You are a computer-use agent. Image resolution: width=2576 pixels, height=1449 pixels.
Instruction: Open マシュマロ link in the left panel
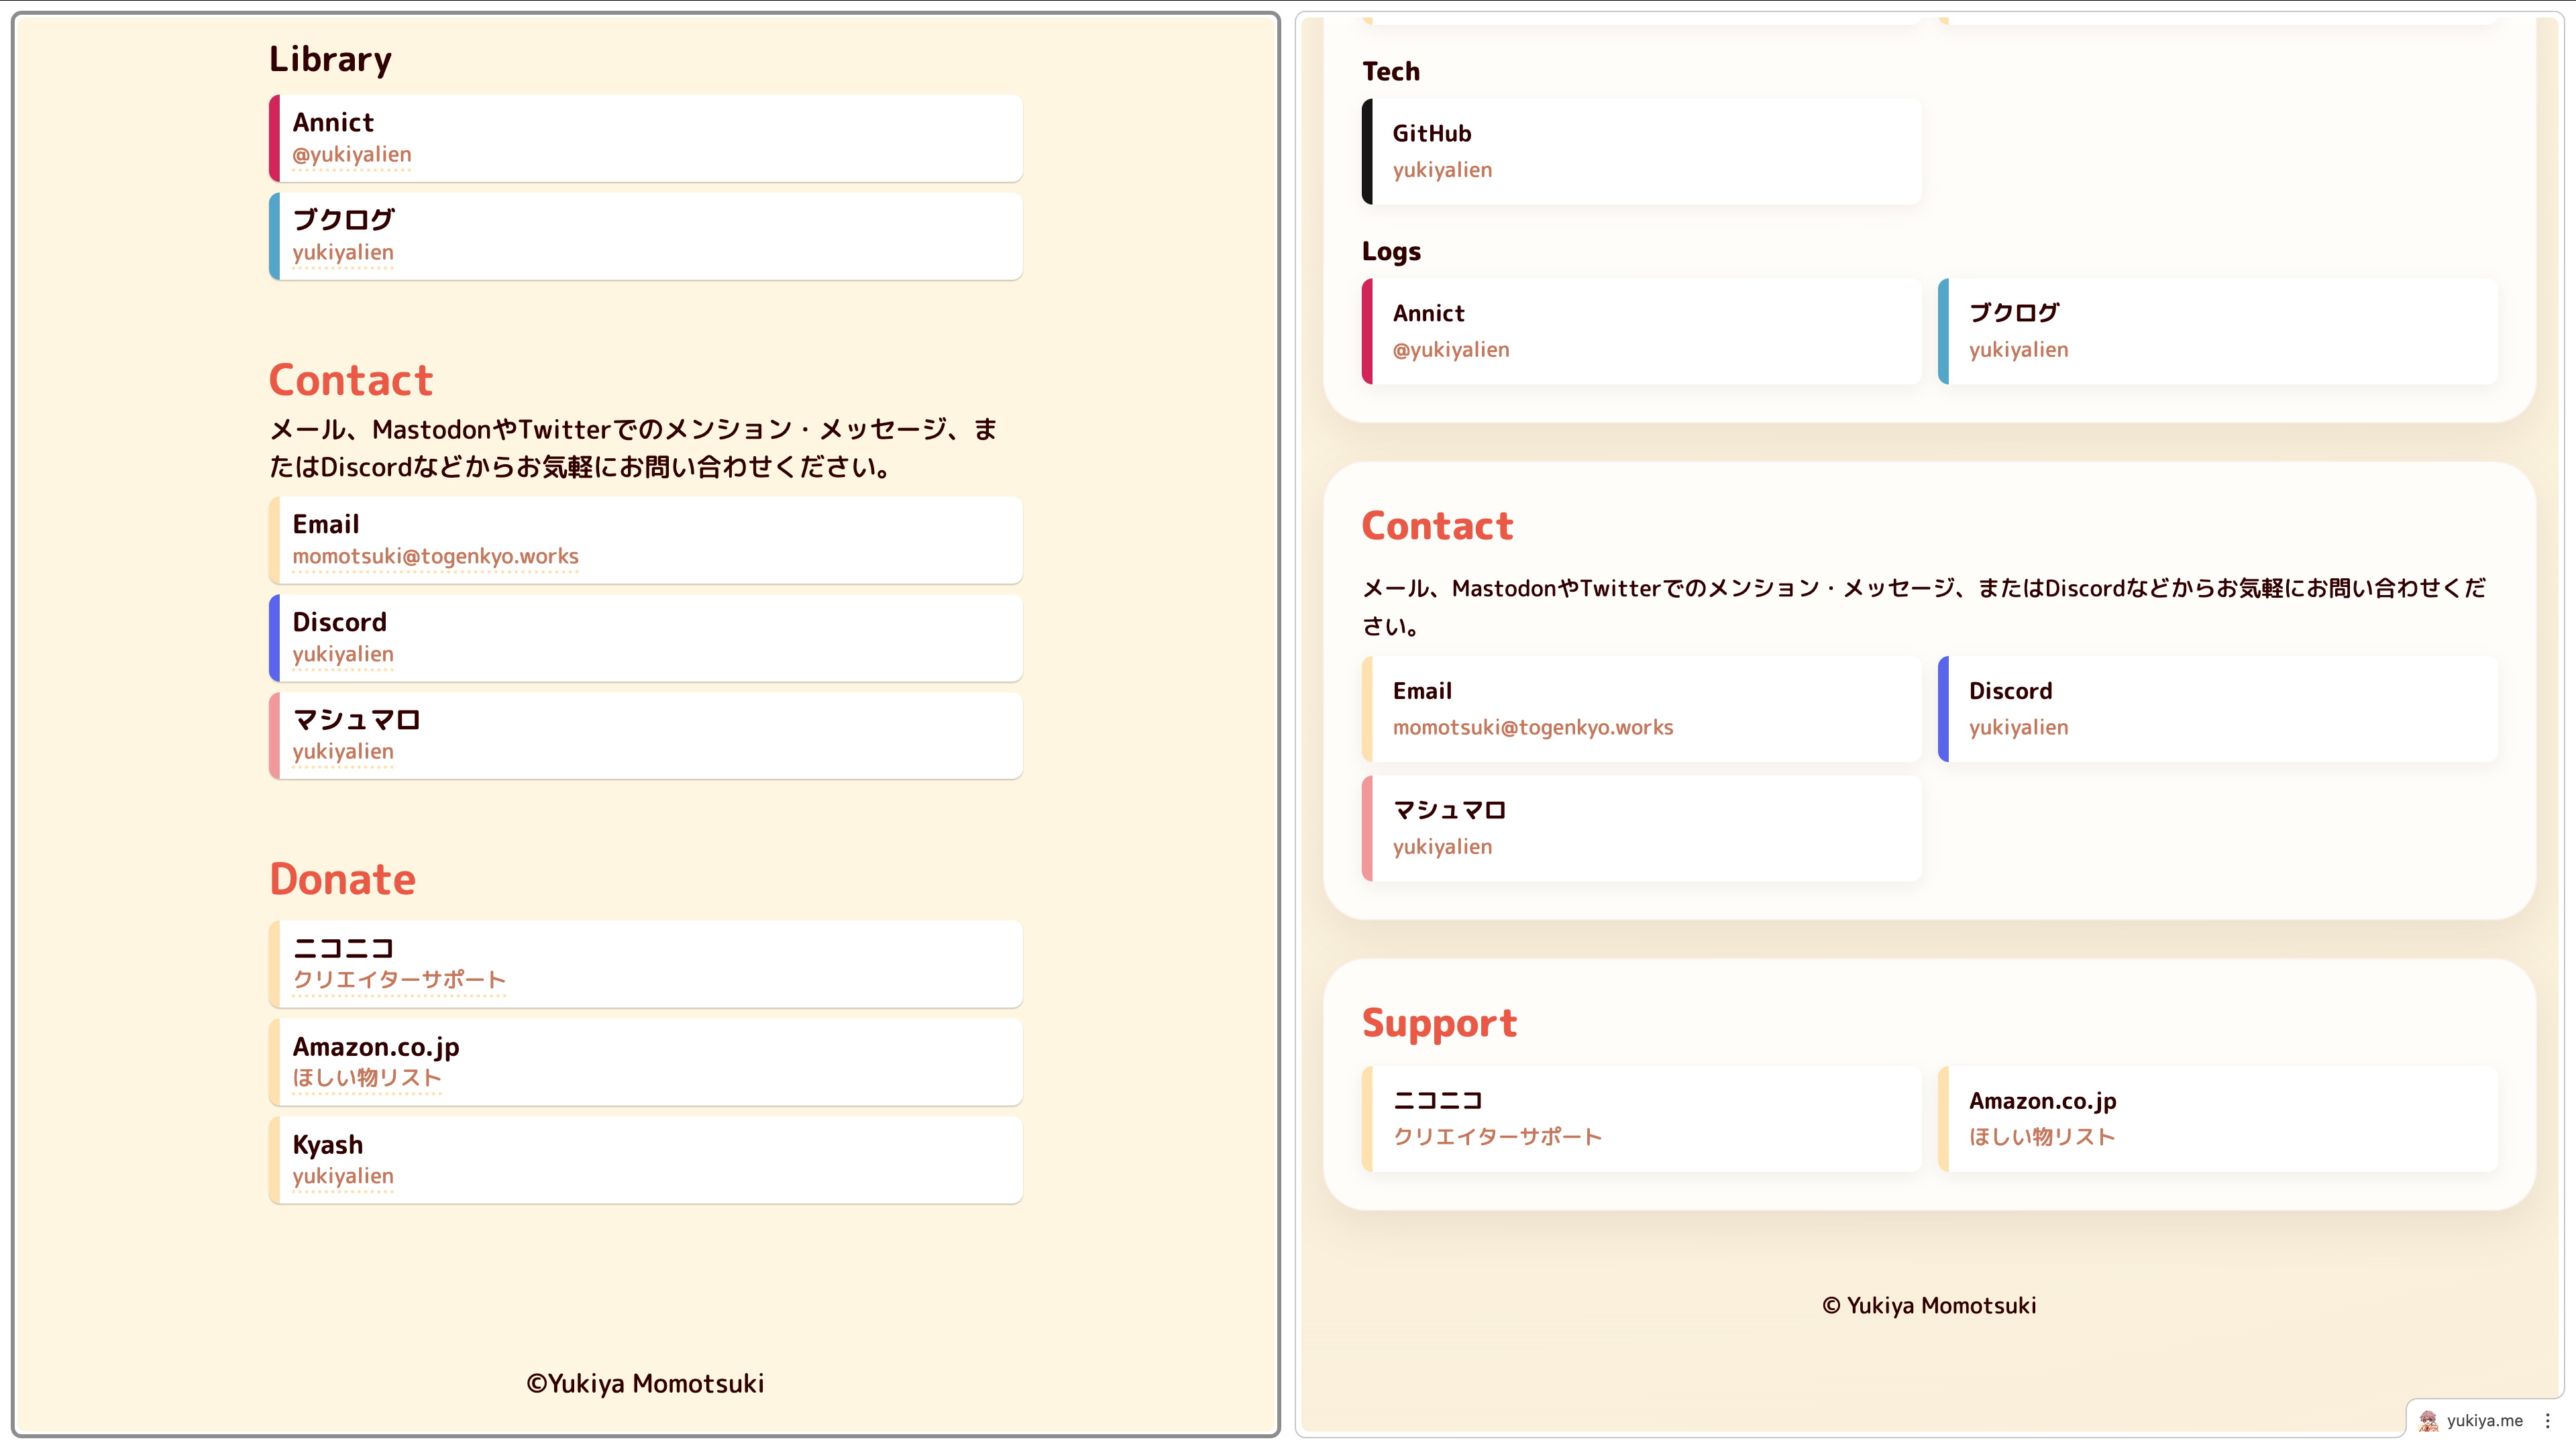342,751
